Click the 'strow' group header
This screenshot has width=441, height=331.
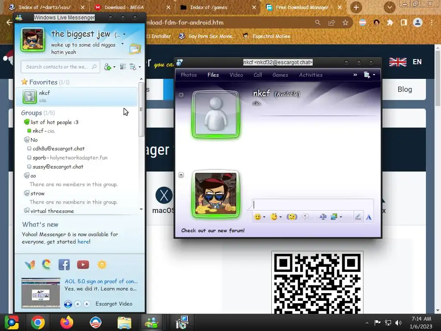[x=34, y=194]
